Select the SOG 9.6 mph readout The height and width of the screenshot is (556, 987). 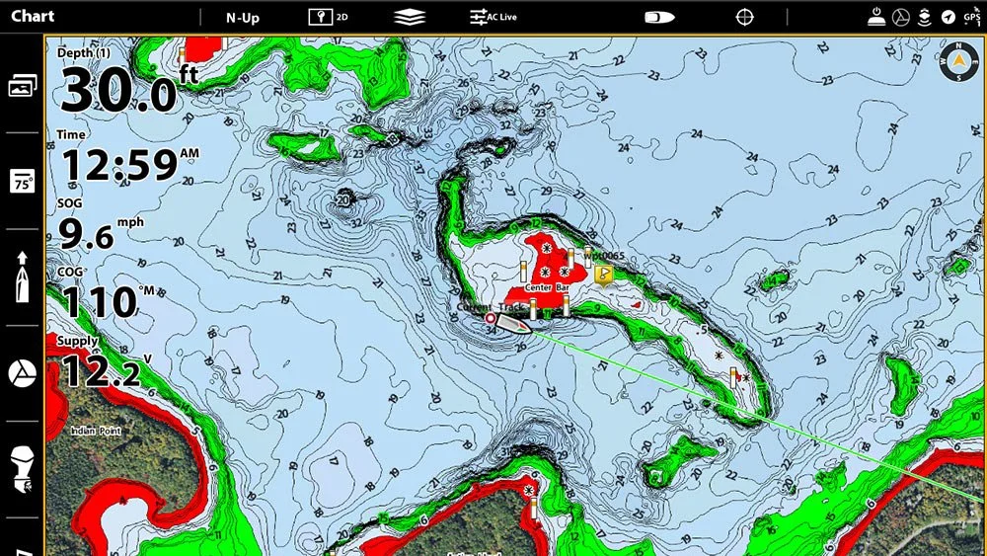[x=101, y=225]
